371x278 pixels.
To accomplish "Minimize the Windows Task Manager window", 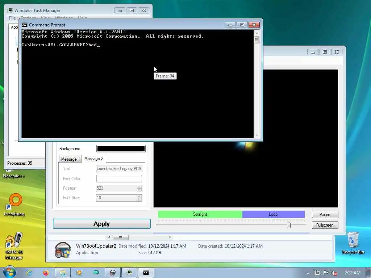I will (120, 10).
